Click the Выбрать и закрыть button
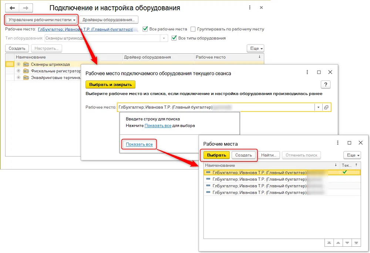 110,84
